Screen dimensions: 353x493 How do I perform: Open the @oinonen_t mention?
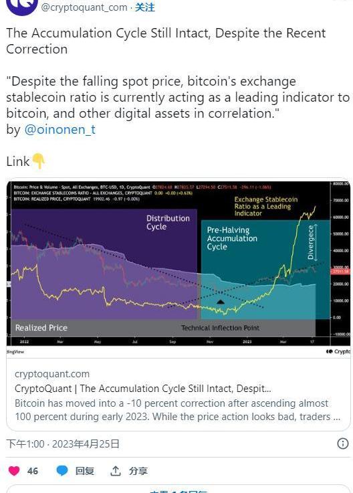[x=60, y=130]
